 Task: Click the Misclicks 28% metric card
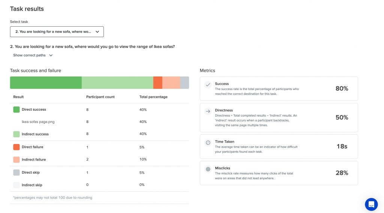[279, 173]
